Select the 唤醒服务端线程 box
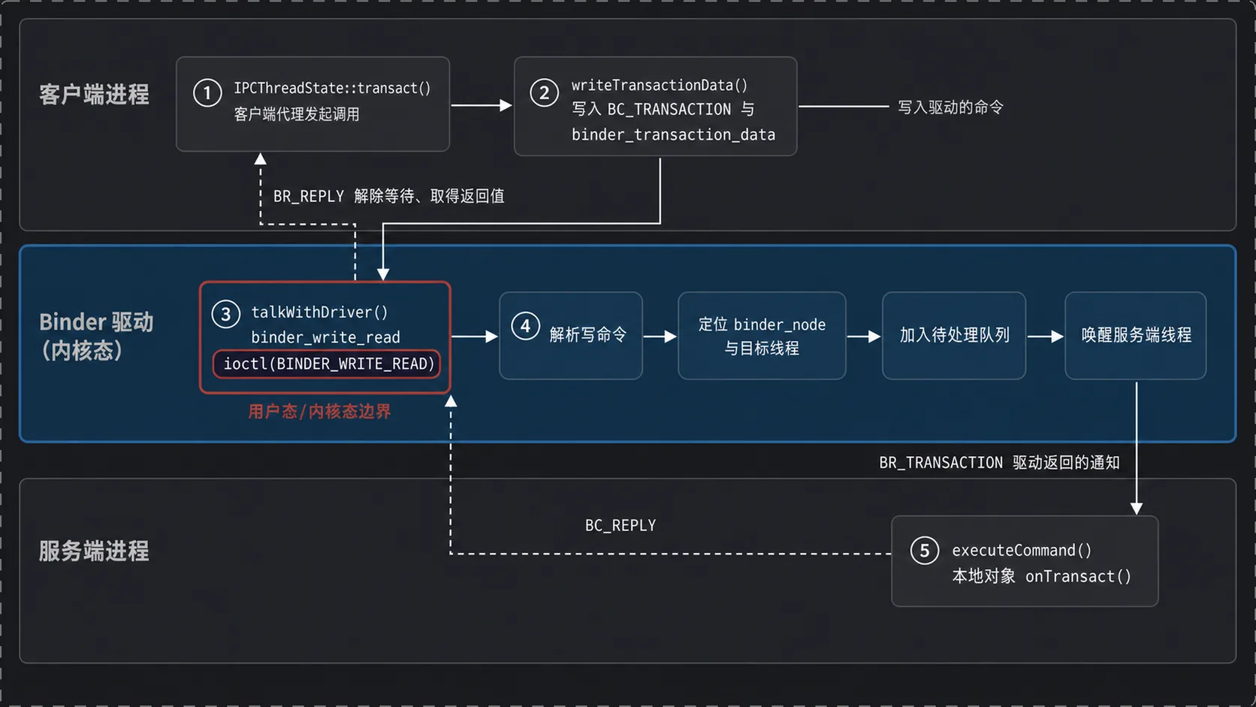The width and height of the screenshot is (1256, 707). coord(1136,335)
